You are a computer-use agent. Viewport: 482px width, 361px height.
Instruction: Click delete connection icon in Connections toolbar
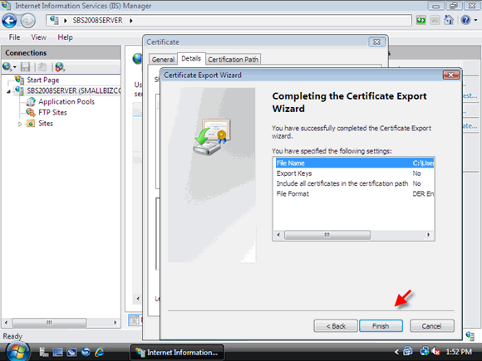[60, 66]
